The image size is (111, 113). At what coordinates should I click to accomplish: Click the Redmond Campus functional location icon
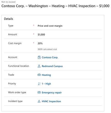click(x=39, y=66)
